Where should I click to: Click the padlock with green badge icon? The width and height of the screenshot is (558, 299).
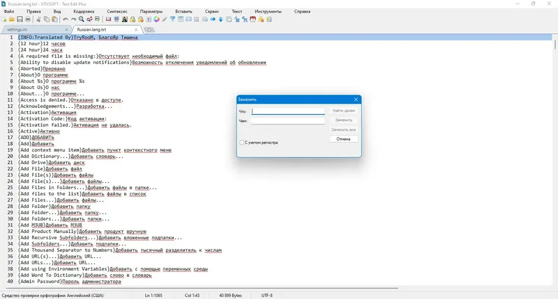[x=133, y=19]
